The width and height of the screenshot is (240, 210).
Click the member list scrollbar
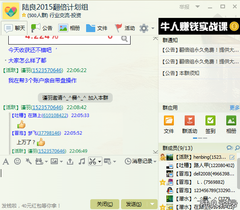238,173
